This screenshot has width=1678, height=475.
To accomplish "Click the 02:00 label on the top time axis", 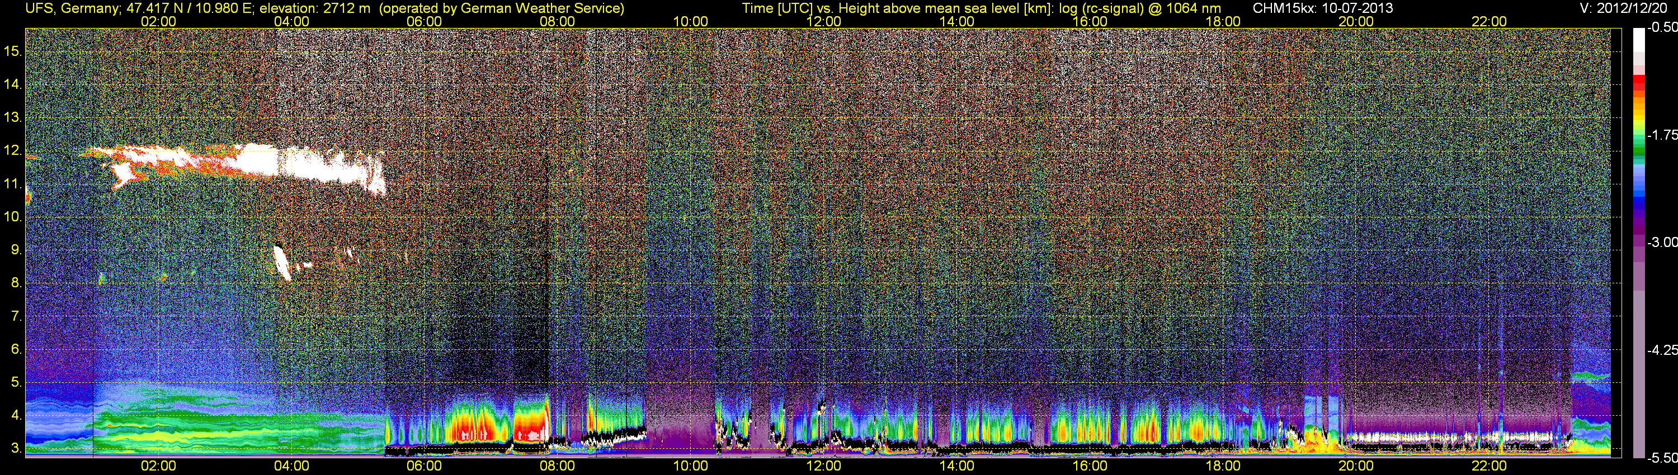I will point(158,21).
